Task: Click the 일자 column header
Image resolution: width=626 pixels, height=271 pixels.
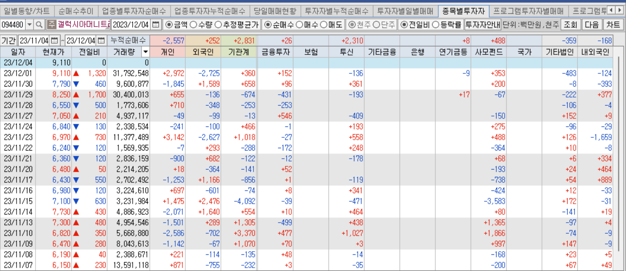Action: (x=18, y=52)
